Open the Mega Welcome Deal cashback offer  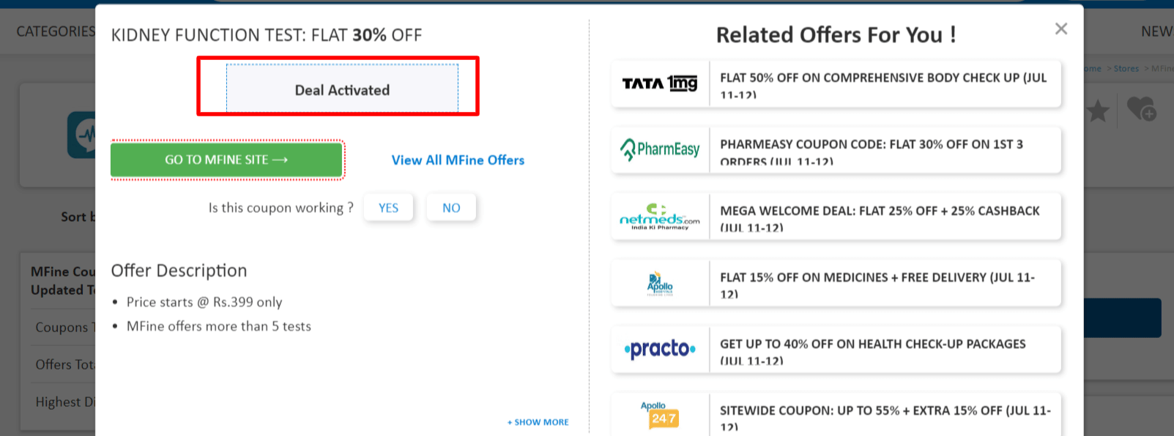click(x=884, y=217)
